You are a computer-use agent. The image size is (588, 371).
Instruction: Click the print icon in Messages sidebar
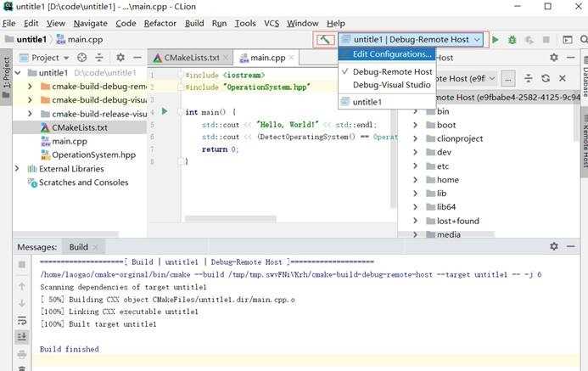point(22,354)
